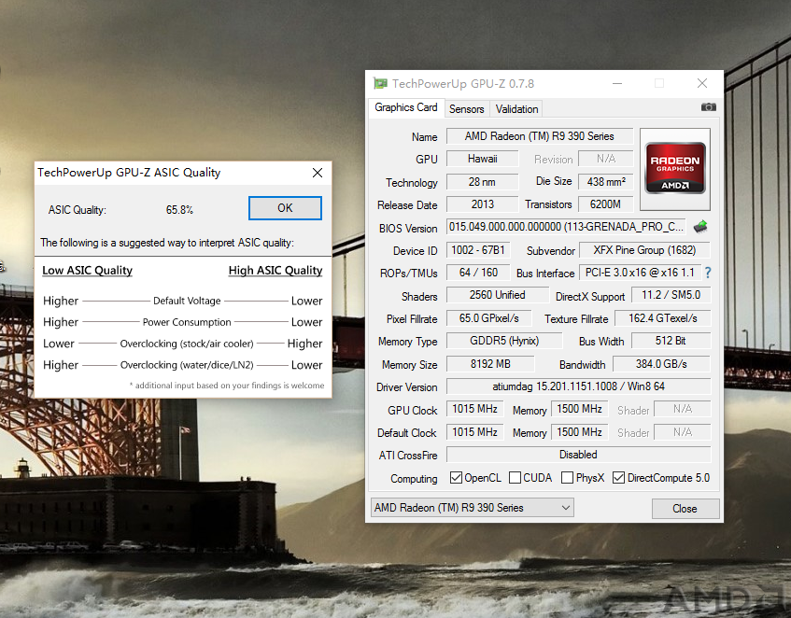791x618 pixels.
Task: Click the GPU Clock row Memory 1500 MHz value
Action: pos(580,409)
